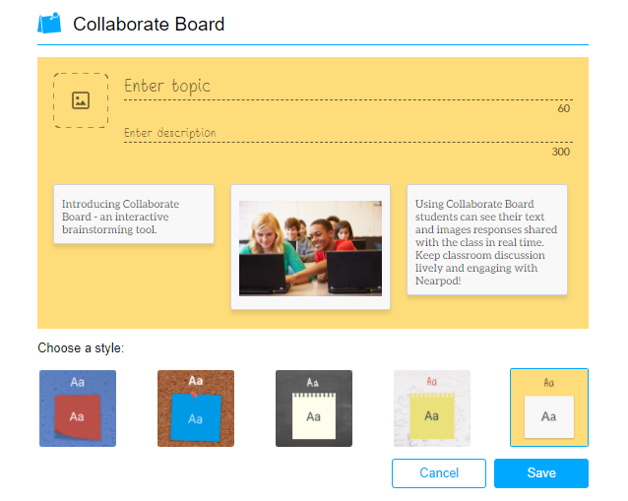Select the blue board with red note style
Image resolution: width=628 pixels, height=501 pixels.
(x=78, y=408)
